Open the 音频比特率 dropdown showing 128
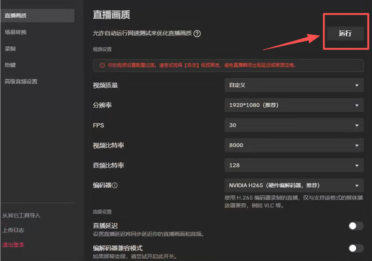 click(x=294, y=165)
